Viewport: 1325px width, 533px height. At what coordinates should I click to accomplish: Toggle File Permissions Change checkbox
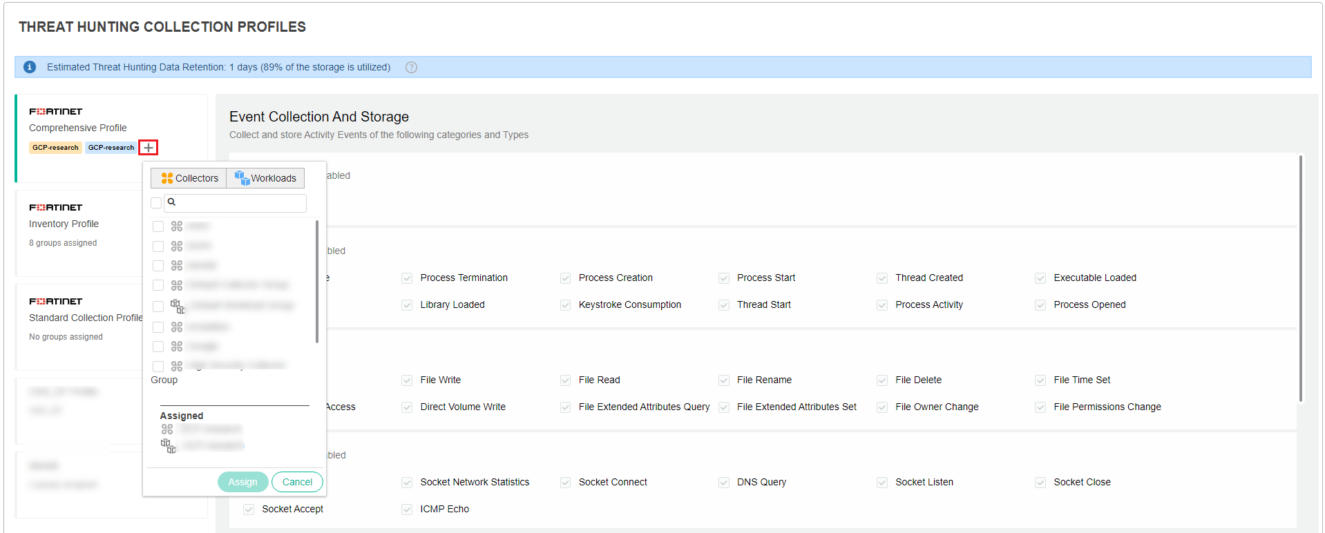1040,407
